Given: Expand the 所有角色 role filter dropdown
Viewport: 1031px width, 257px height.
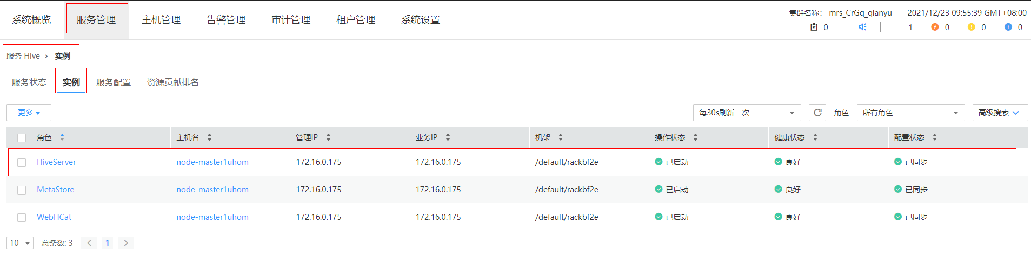Looking at the screenshot, I should [x=910, y=113].
